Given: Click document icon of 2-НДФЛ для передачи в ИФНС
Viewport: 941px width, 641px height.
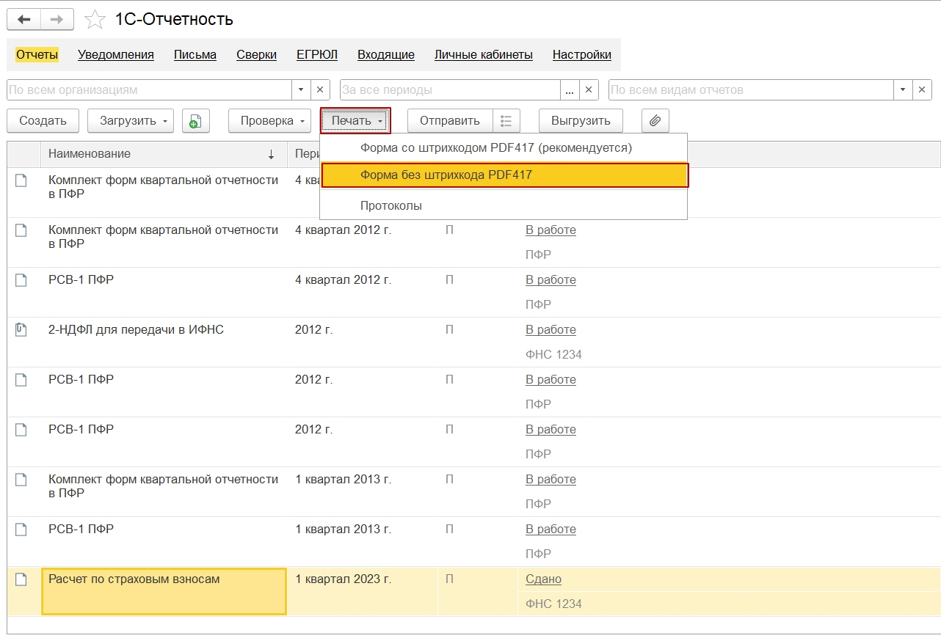Looking at the screenshot, I should 21,330.
